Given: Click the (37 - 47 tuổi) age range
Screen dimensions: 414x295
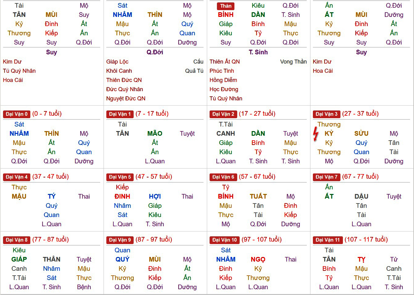Looking at the screenshot, I should click(x=51, y=177).
